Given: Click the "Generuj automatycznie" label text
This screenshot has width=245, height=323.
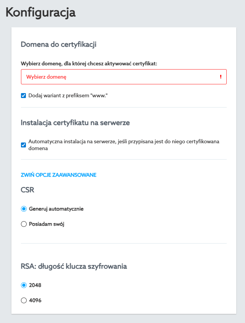Looking at the screenshot, I should pyautogui.click(x=56, y=209).
